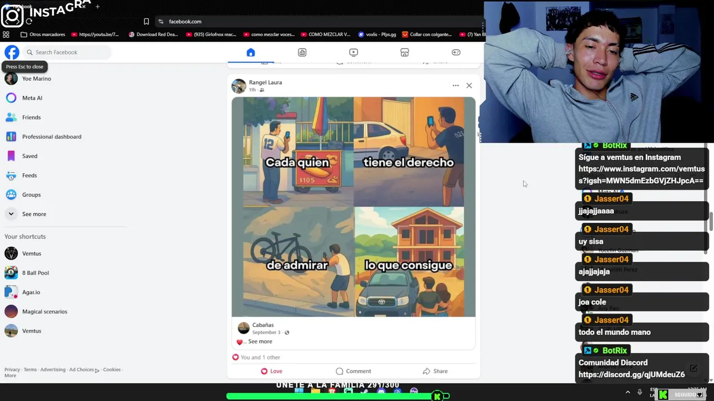Open the Video tab icon
Viewport: 714px width, 401px height.
(x=353, y=52)
